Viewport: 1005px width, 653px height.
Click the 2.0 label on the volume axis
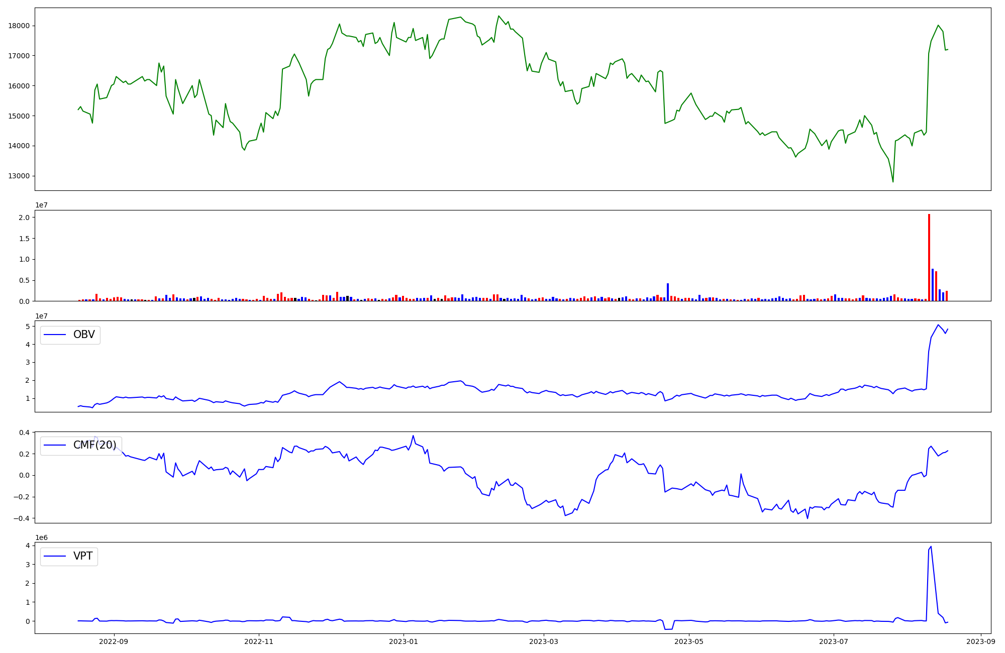tap(24, 217)
